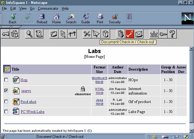Viewport: 194px width, 139px height.
Task: Open the Communicator menu
Action: [x=48, y=9]
